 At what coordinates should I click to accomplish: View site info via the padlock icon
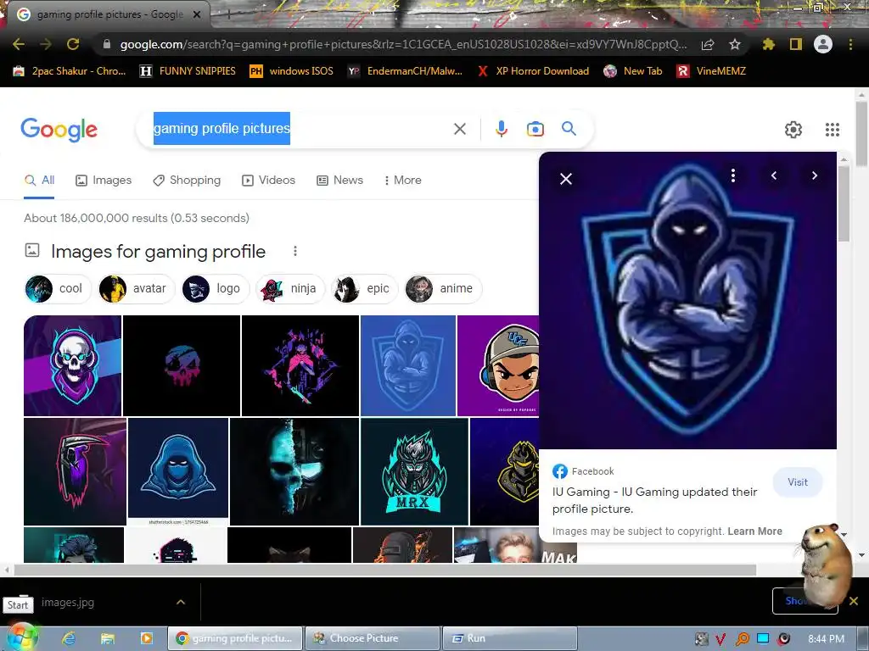[107, 44]
